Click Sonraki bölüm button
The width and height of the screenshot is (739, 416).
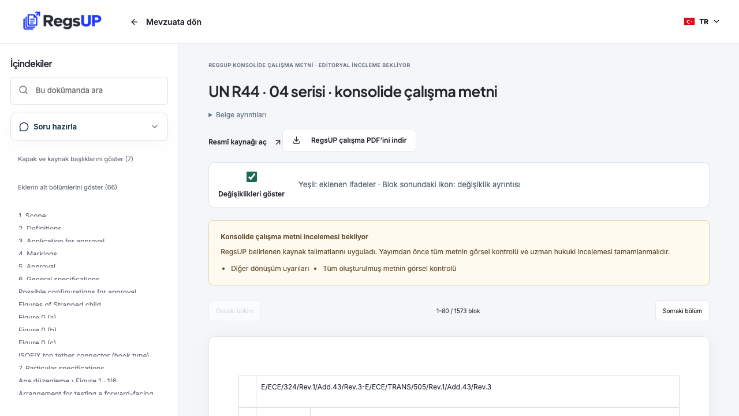(682, 311)
